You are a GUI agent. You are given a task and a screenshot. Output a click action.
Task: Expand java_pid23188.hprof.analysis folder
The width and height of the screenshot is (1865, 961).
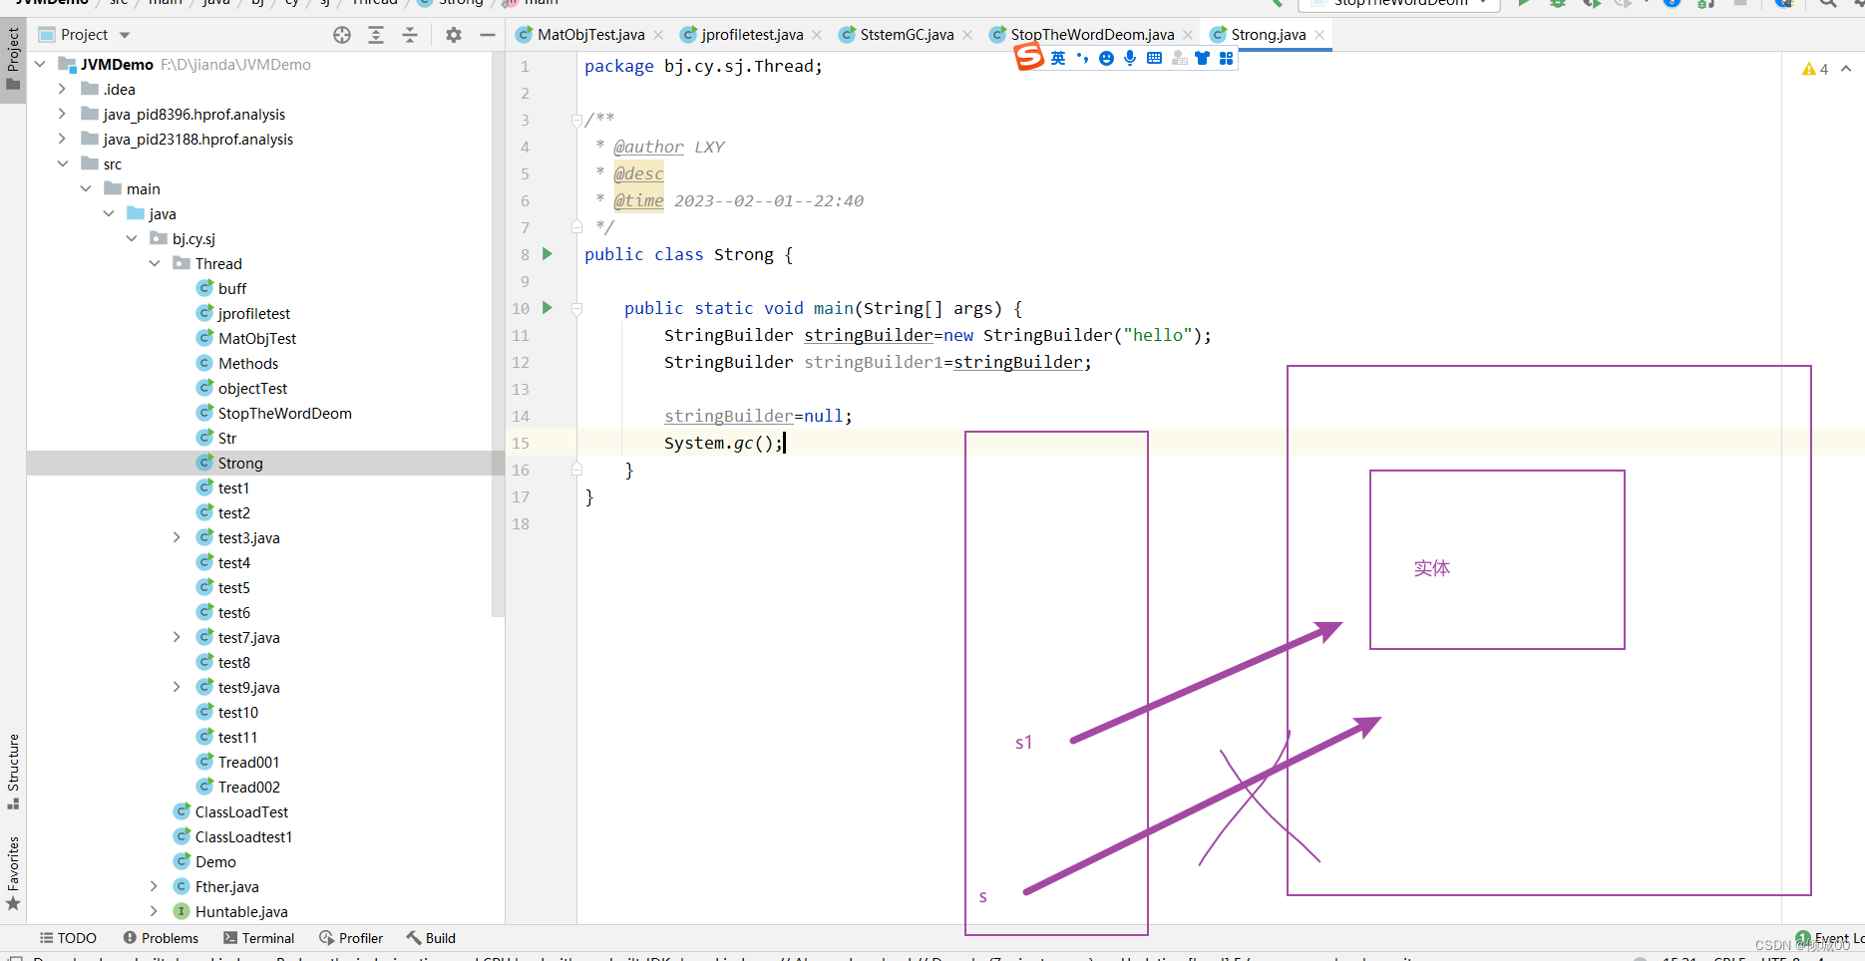[x=62, y=140]
